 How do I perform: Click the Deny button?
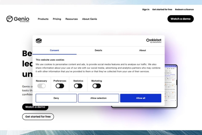click(x=56, y=98)
